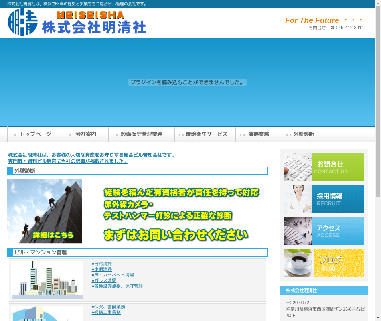
Task: Click the scrollbar up arrow
Action: click(378, 3)
